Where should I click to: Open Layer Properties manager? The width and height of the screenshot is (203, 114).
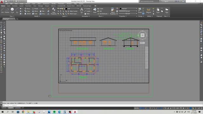pyautogui.click(x=54, y=11)
